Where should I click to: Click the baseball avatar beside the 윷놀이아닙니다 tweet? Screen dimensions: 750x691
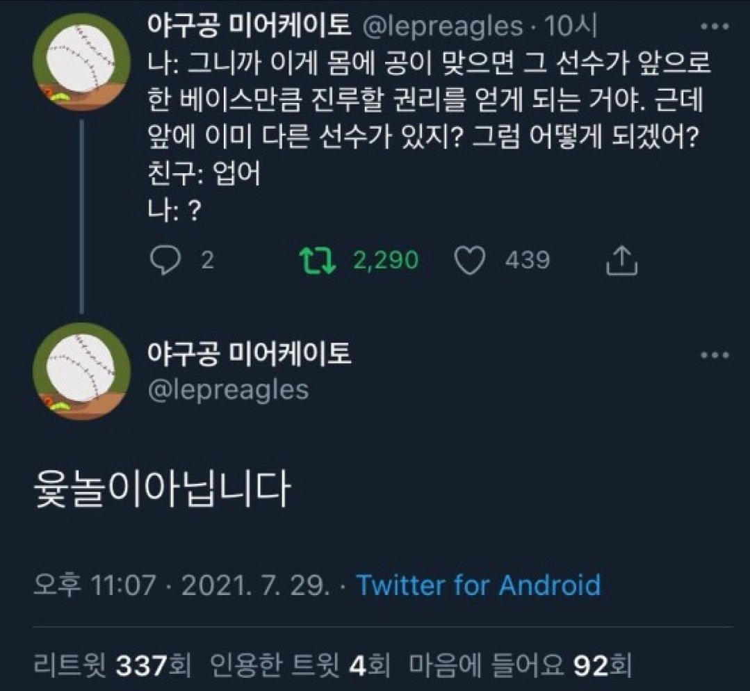click(82, 371)
